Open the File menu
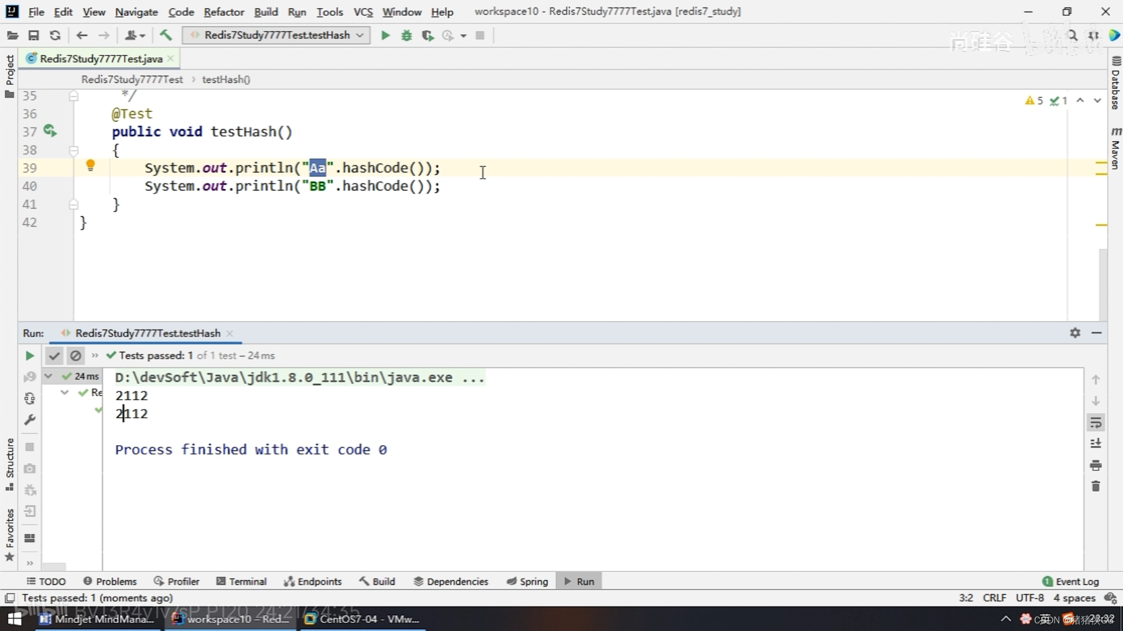 point(36,12)
